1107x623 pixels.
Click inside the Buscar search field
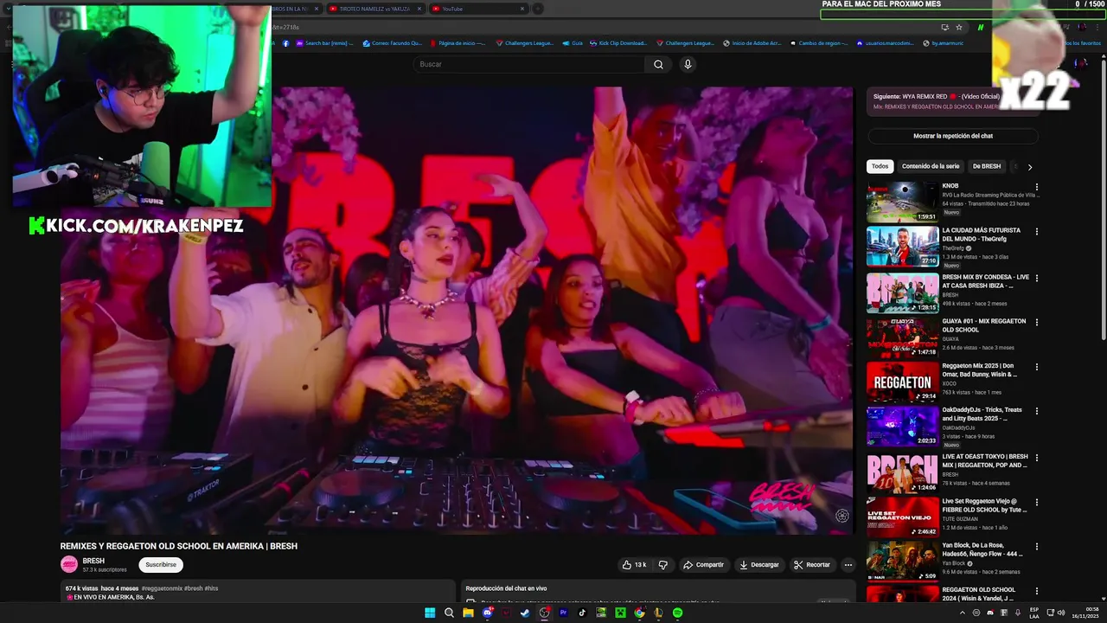tap(529, 64)
